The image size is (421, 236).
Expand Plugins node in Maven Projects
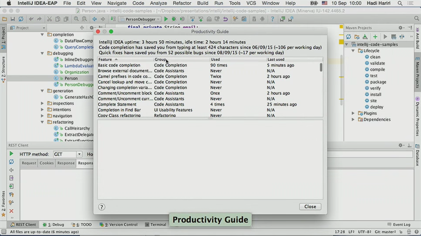click(353, 113)
